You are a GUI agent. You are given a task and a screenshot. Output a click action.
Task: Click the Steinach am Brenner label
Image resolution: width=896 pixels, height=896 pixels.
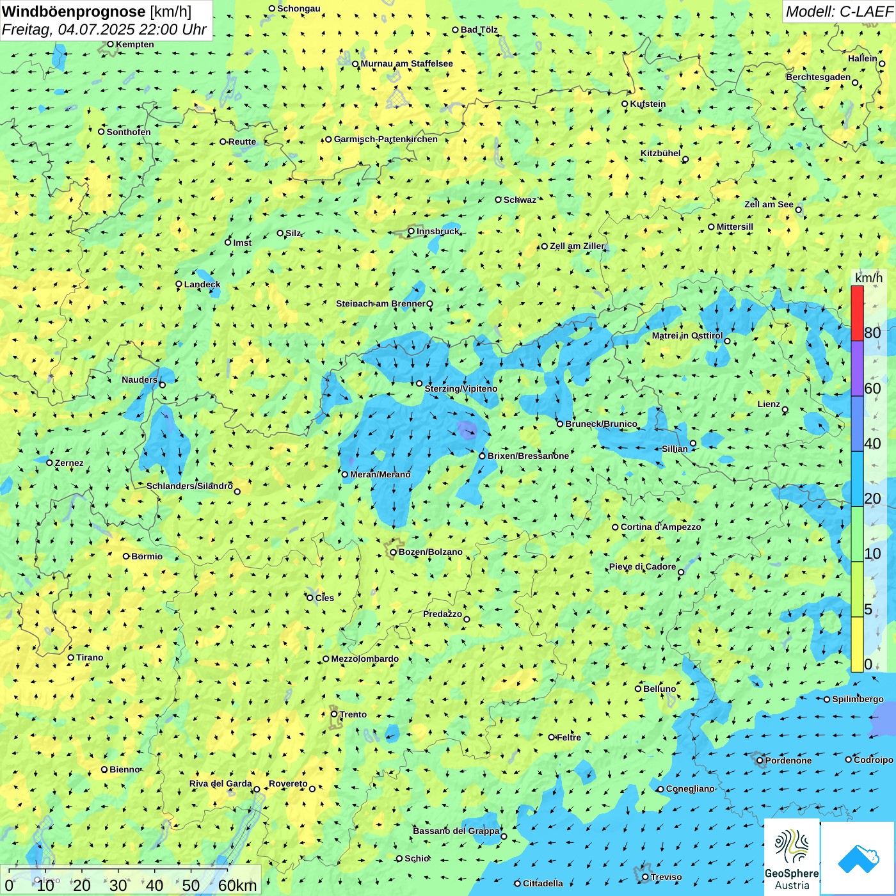(x=380, y=303)
